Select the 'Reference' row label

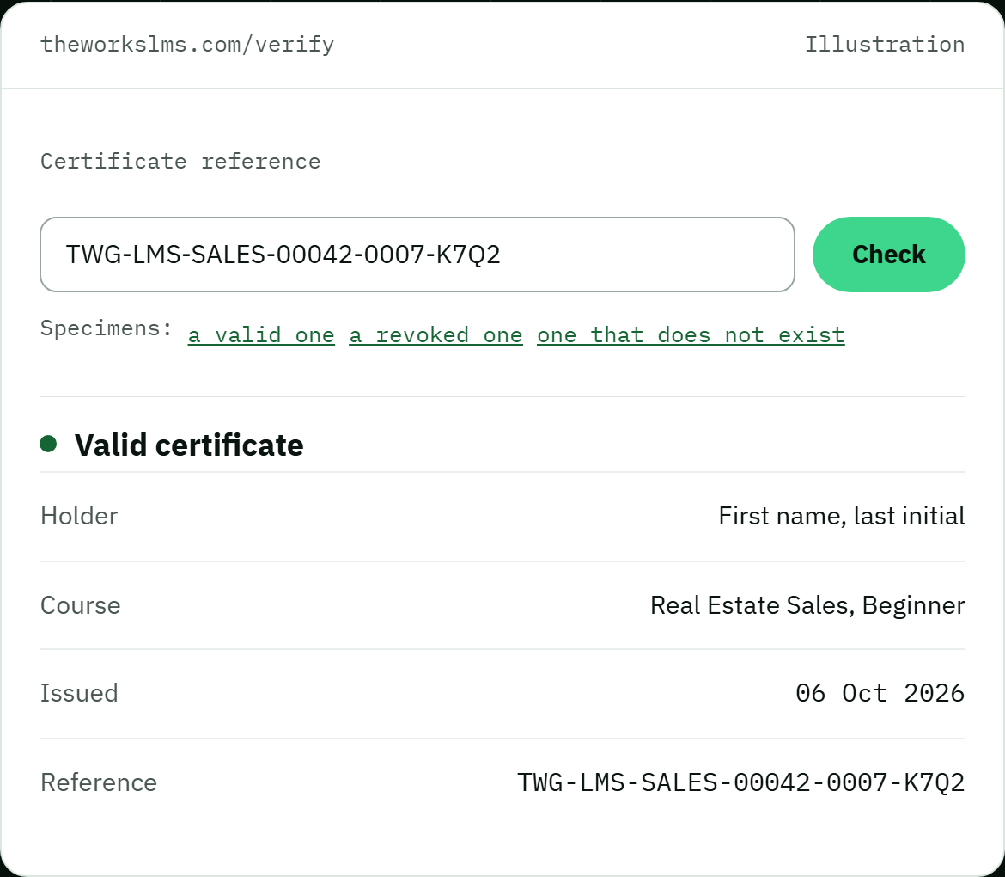point(99,782)
